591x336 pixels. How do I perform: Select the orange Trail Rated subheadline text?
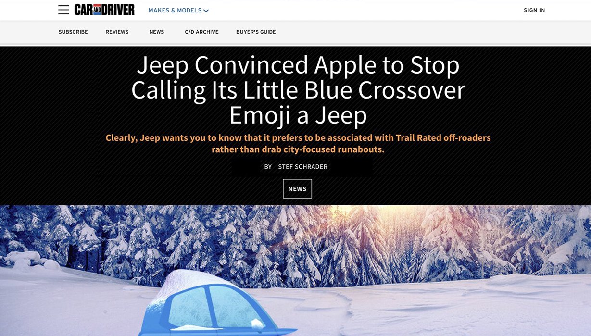[x=298, y=143]
